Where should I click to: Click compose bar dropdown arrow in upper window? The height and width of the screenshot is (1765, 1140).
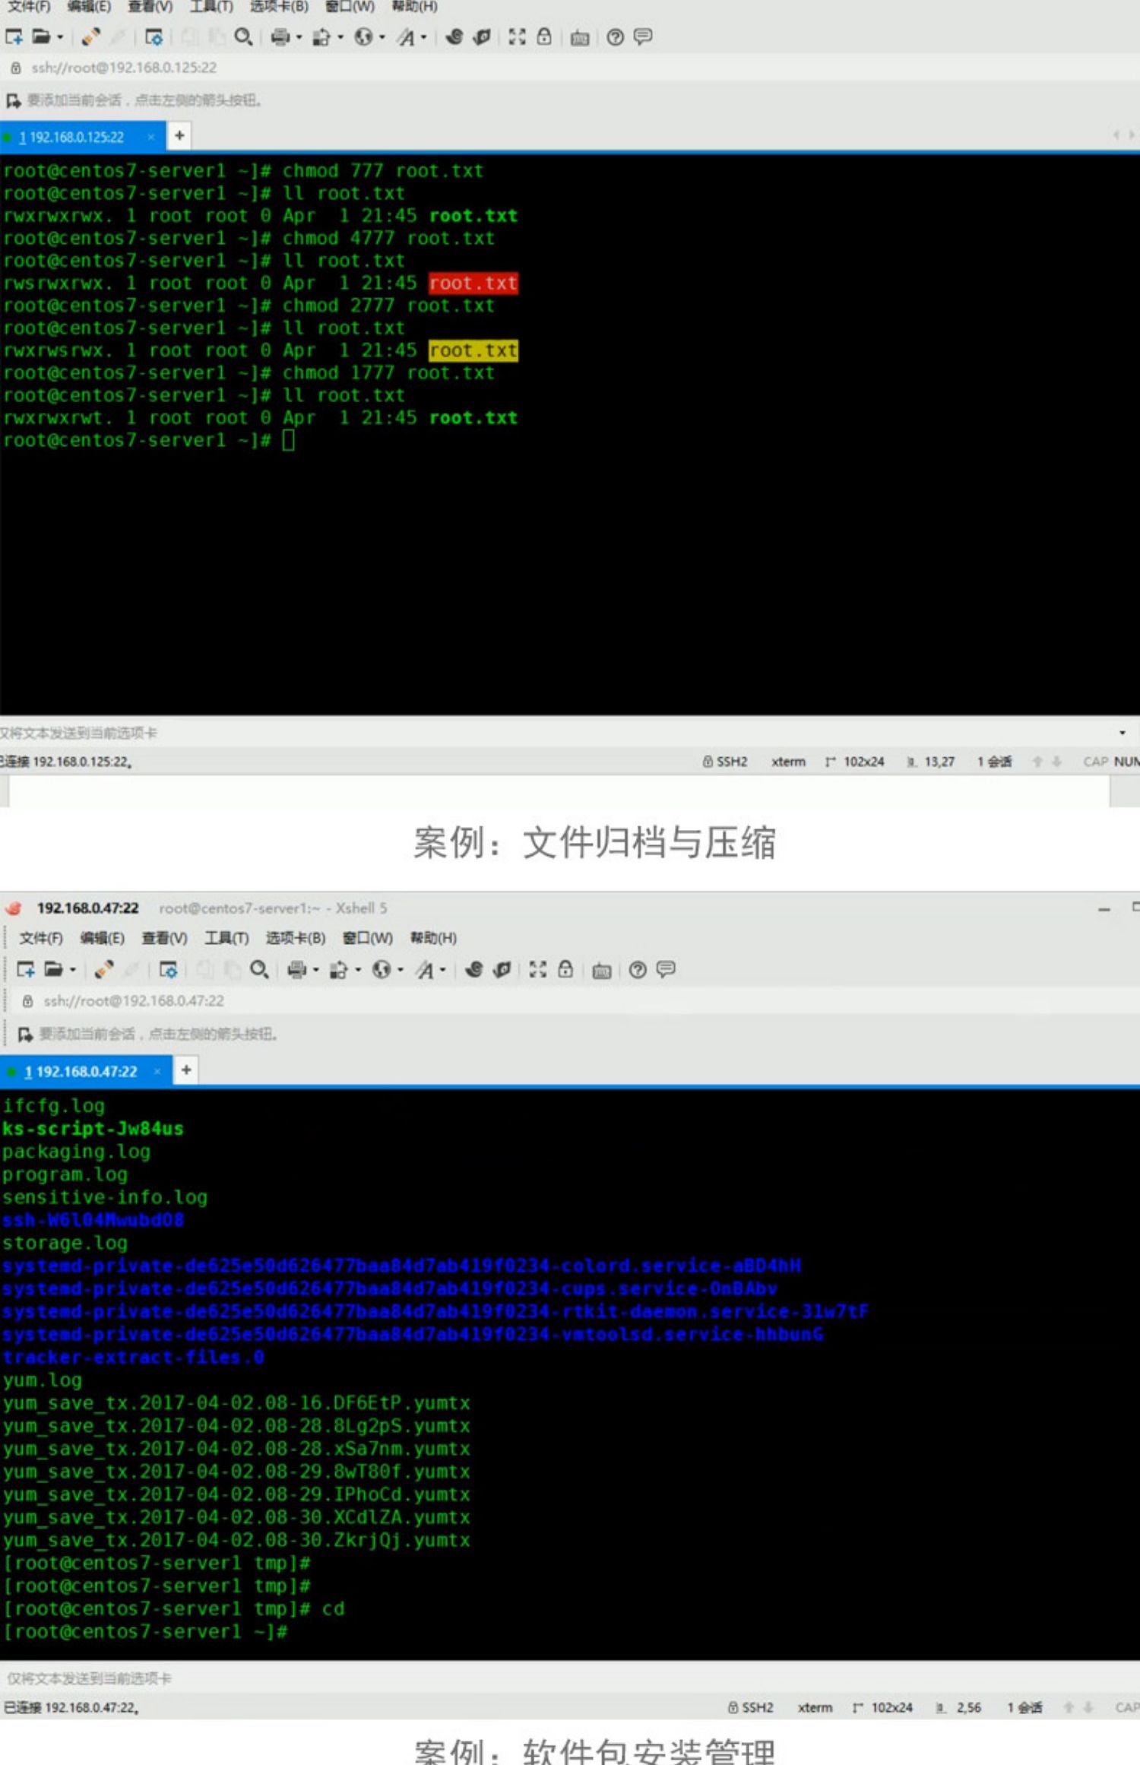point(1123,733)
